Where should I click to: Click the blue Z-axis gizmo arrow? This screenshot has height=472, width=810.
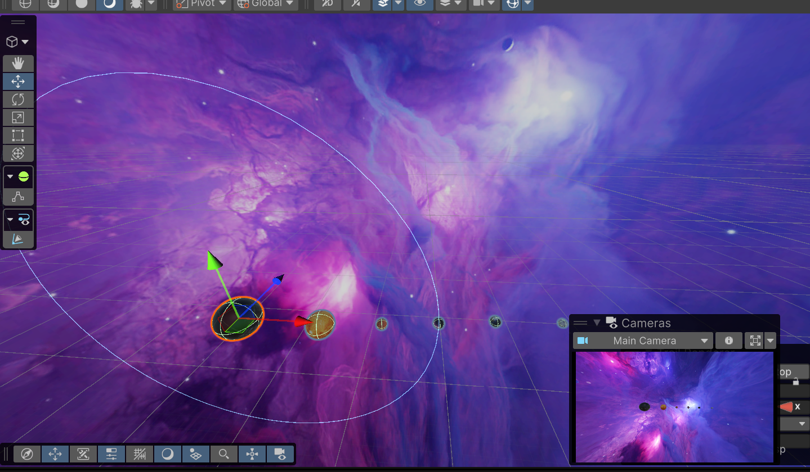click(x=278, y=279)
